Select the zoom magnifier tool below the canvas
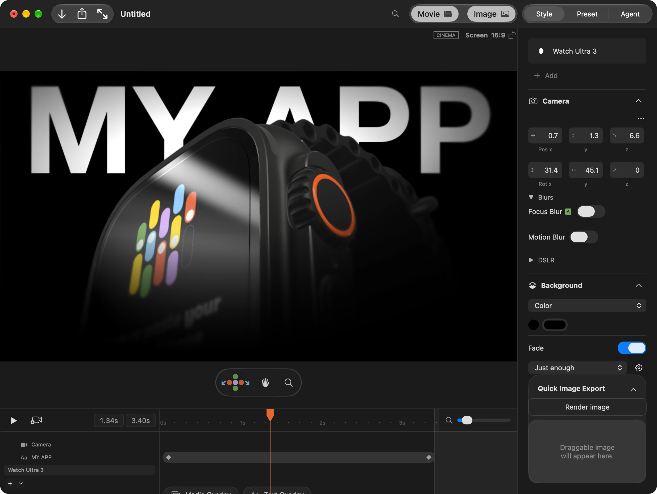657x494 pixels. (288, 382)
